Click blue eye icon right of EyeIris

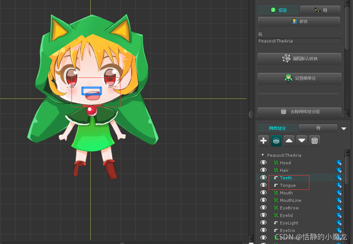pyautogui.click(x=339, y=230)
